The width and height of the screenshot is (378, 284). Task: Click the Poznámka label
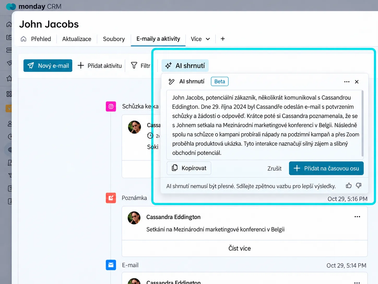click(x=134, y=198)
